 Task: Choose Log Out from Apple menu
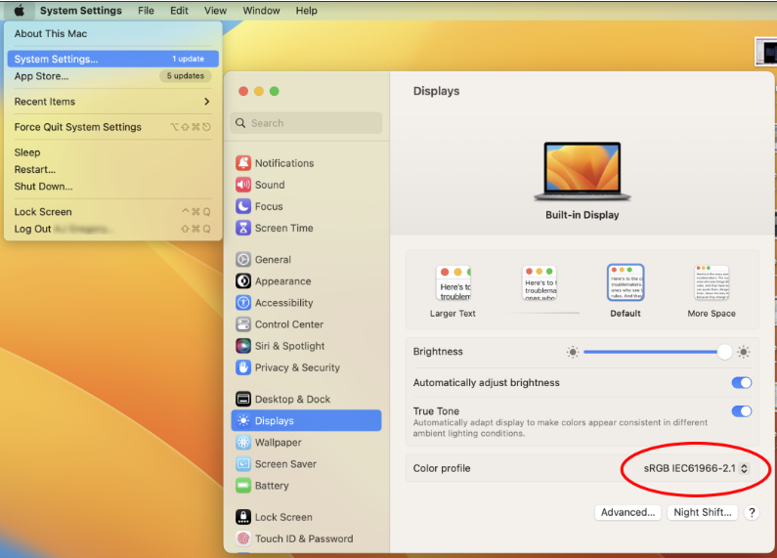[x=113, y=229]
